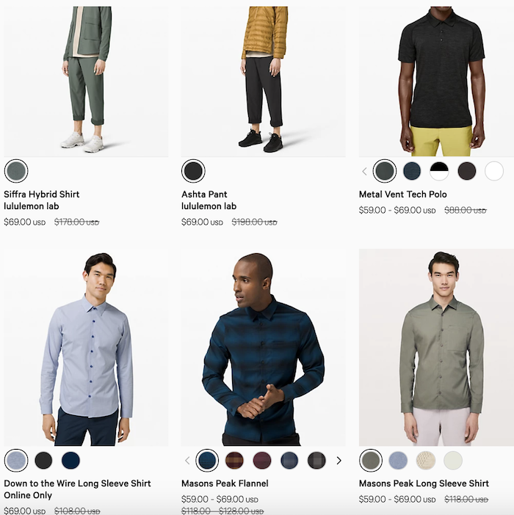Choose navy swatch for Metal Vent Tech Polo
Screen dimensions: 514x515
coord(412,171)
